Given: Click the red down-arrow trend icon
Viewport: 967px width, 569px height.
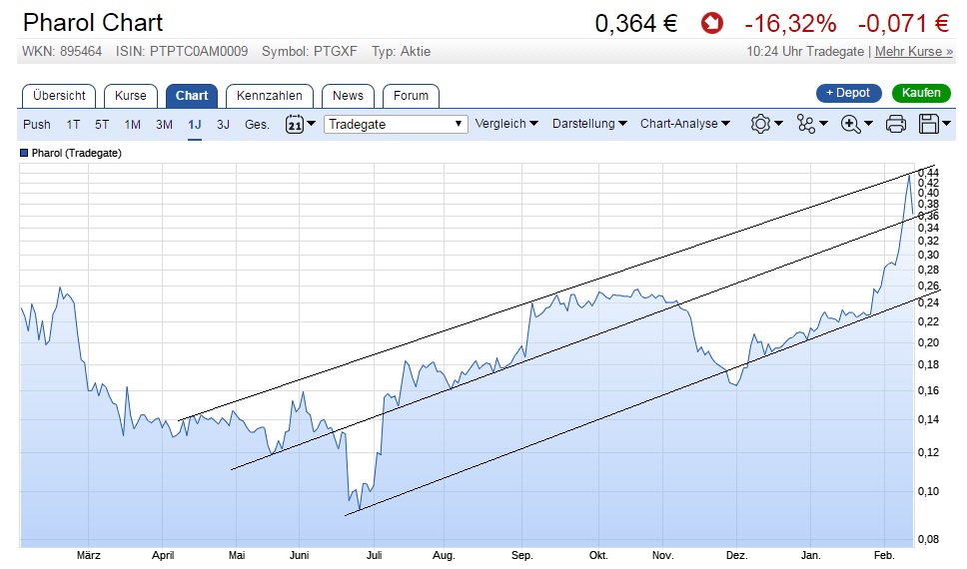Looking at the screenshot, I should 711,23.
